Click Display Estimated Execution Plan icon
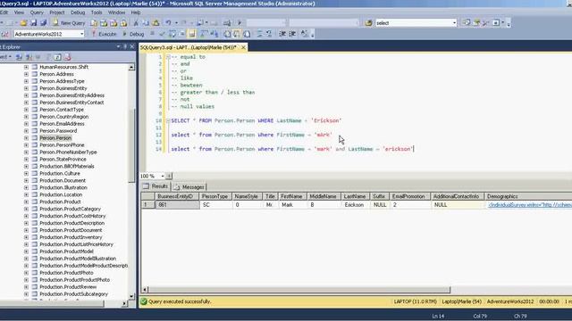This screenshot has height=321, width=572. (x=172, y=34)
